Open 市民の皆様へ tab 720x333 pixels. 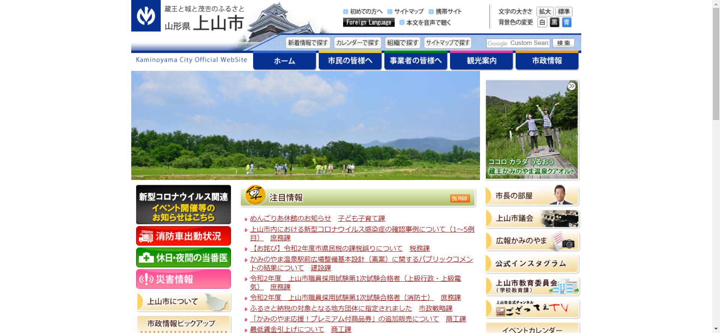click(x=350, y=61)
